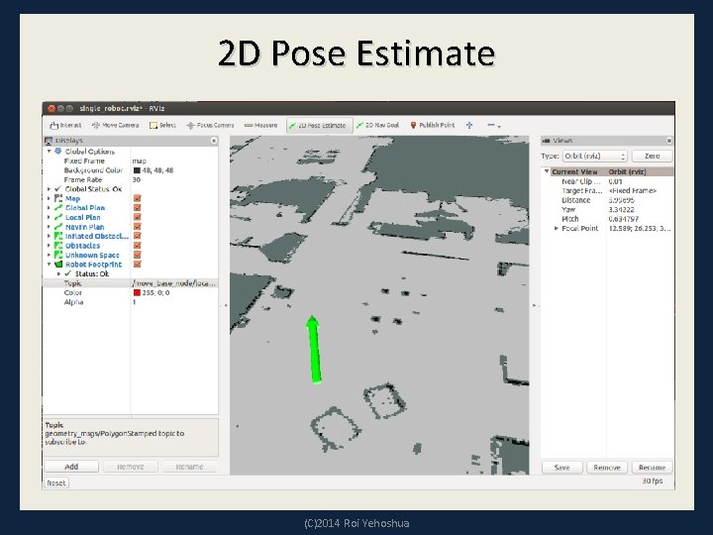This screenshot has width=713, height=535.
Task: Select the Status: Ok row
Action: pyautogui.click(x=92, y=273)
